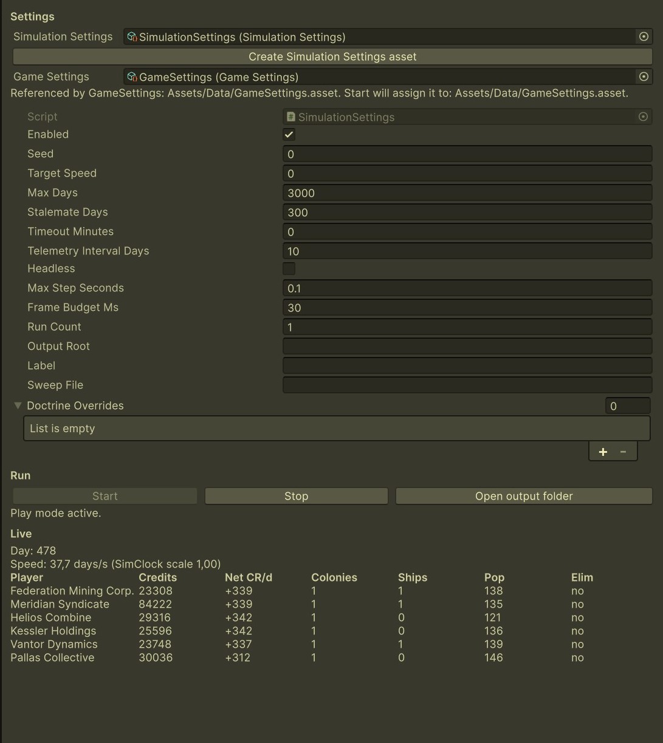The width and height of the screenshot is (663, 743).
Task: Click the Elim column header
Action: click(x=582, y=577)
